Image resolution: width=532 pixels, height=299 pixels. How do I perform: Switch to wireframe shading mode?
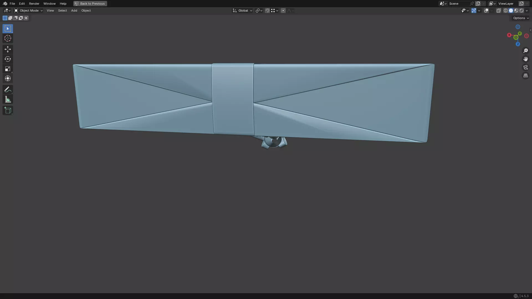506,11
